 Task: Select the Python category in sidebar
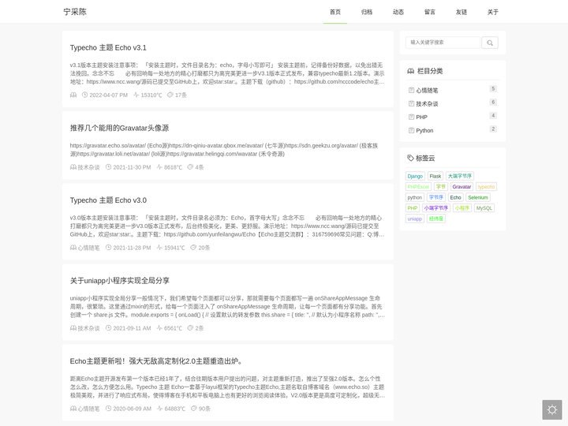pos(424,130)
